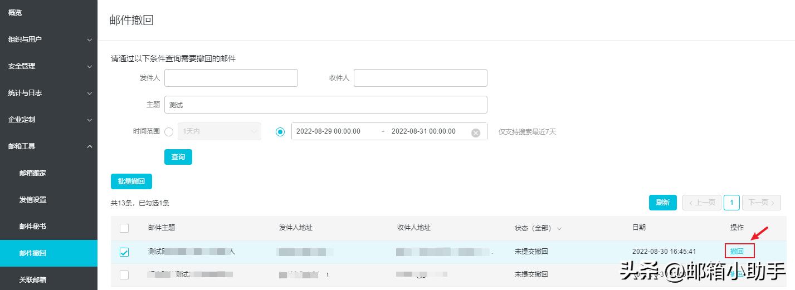The image size is (795, 290).
Task: Click the 批量撤回 button
Action: pos(131,181)
